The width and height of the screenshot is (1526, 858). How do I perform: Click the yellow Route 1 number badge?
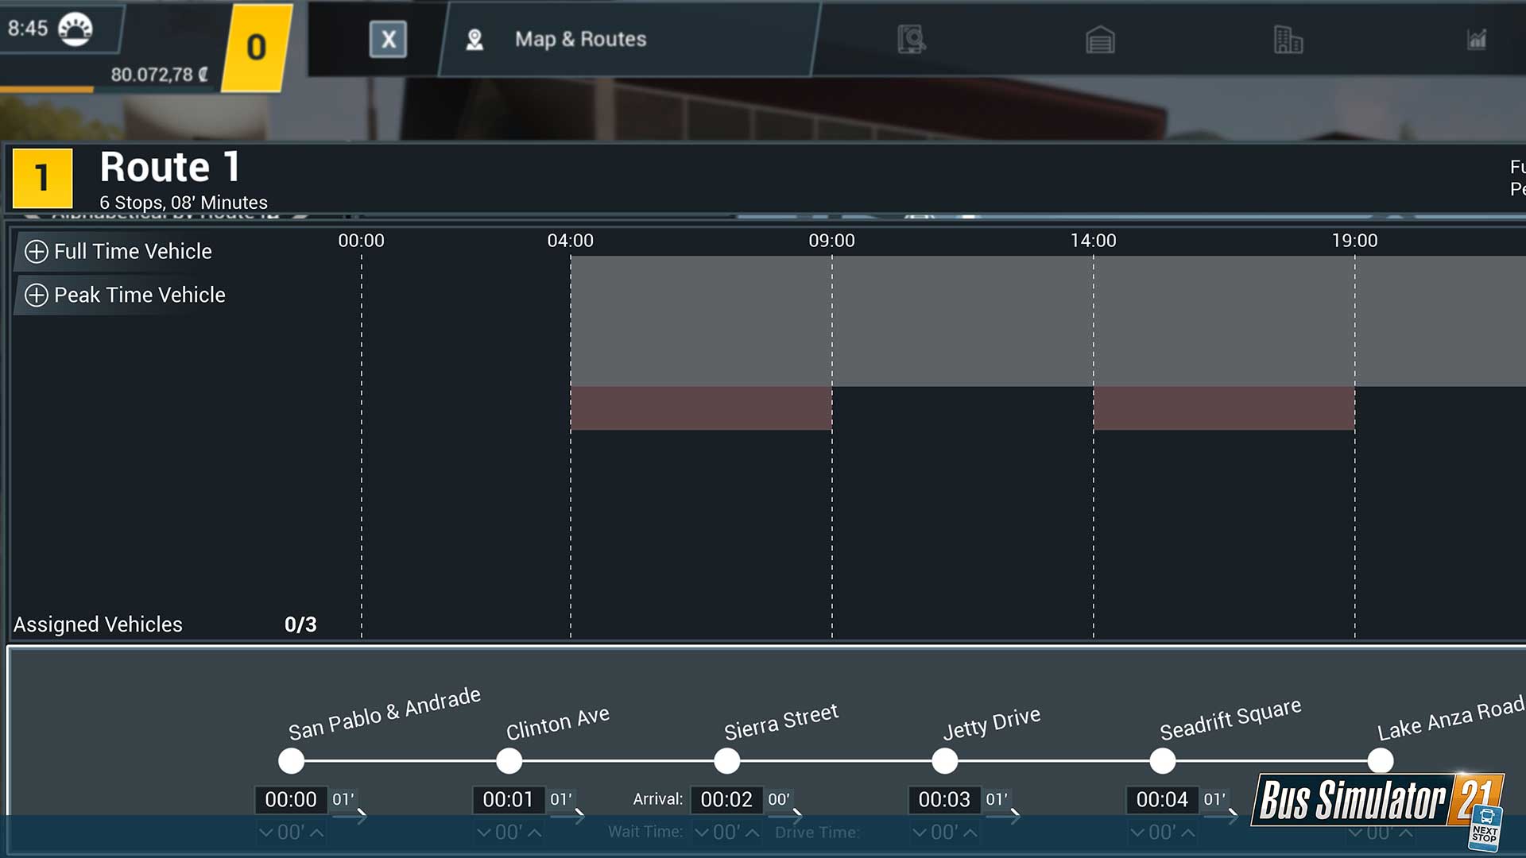pos(42,178)
